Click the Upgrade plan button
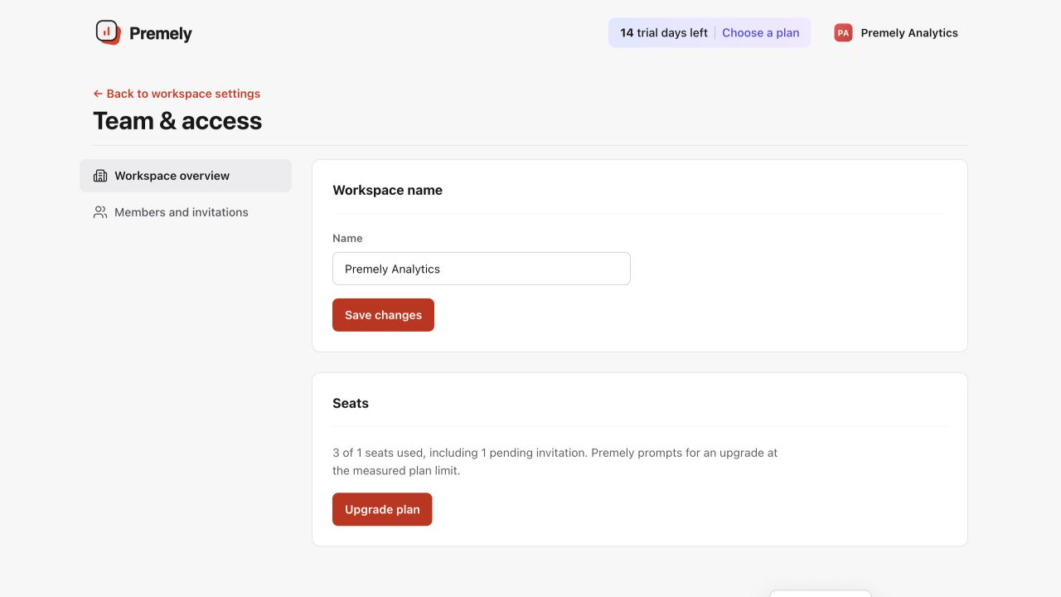The height and width of the screenshot is (597, 1061). [x=382, y=509]
